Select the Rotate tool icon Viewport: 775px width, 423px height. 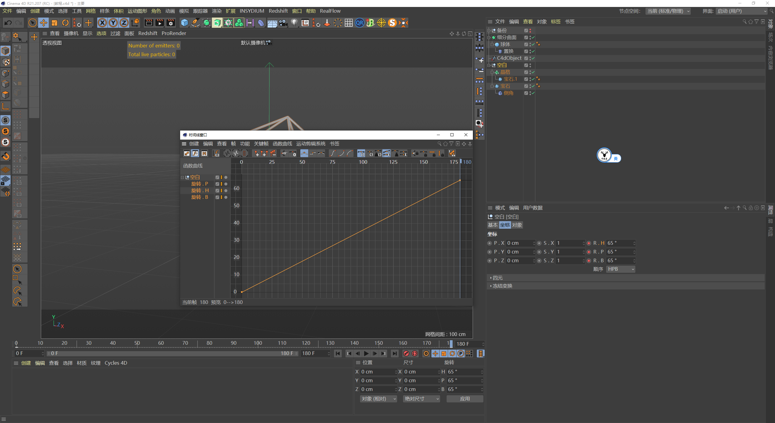coord(65,23)
